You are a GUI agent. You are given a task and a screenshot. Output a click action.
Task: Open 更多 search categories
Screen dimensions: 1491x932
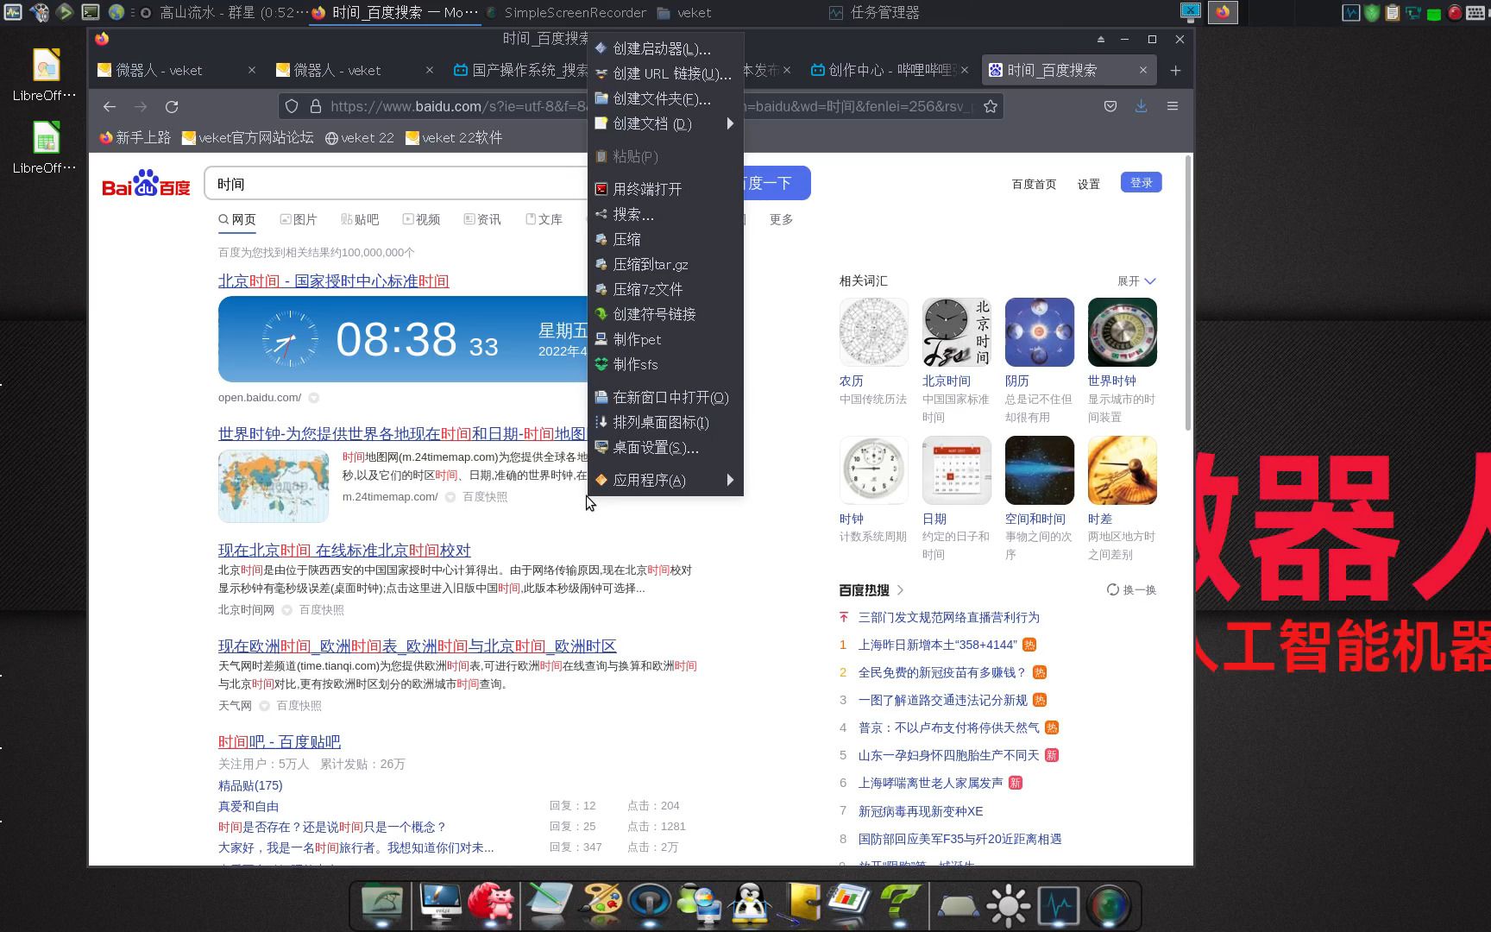pyautogui.click(x=781, y=220)
